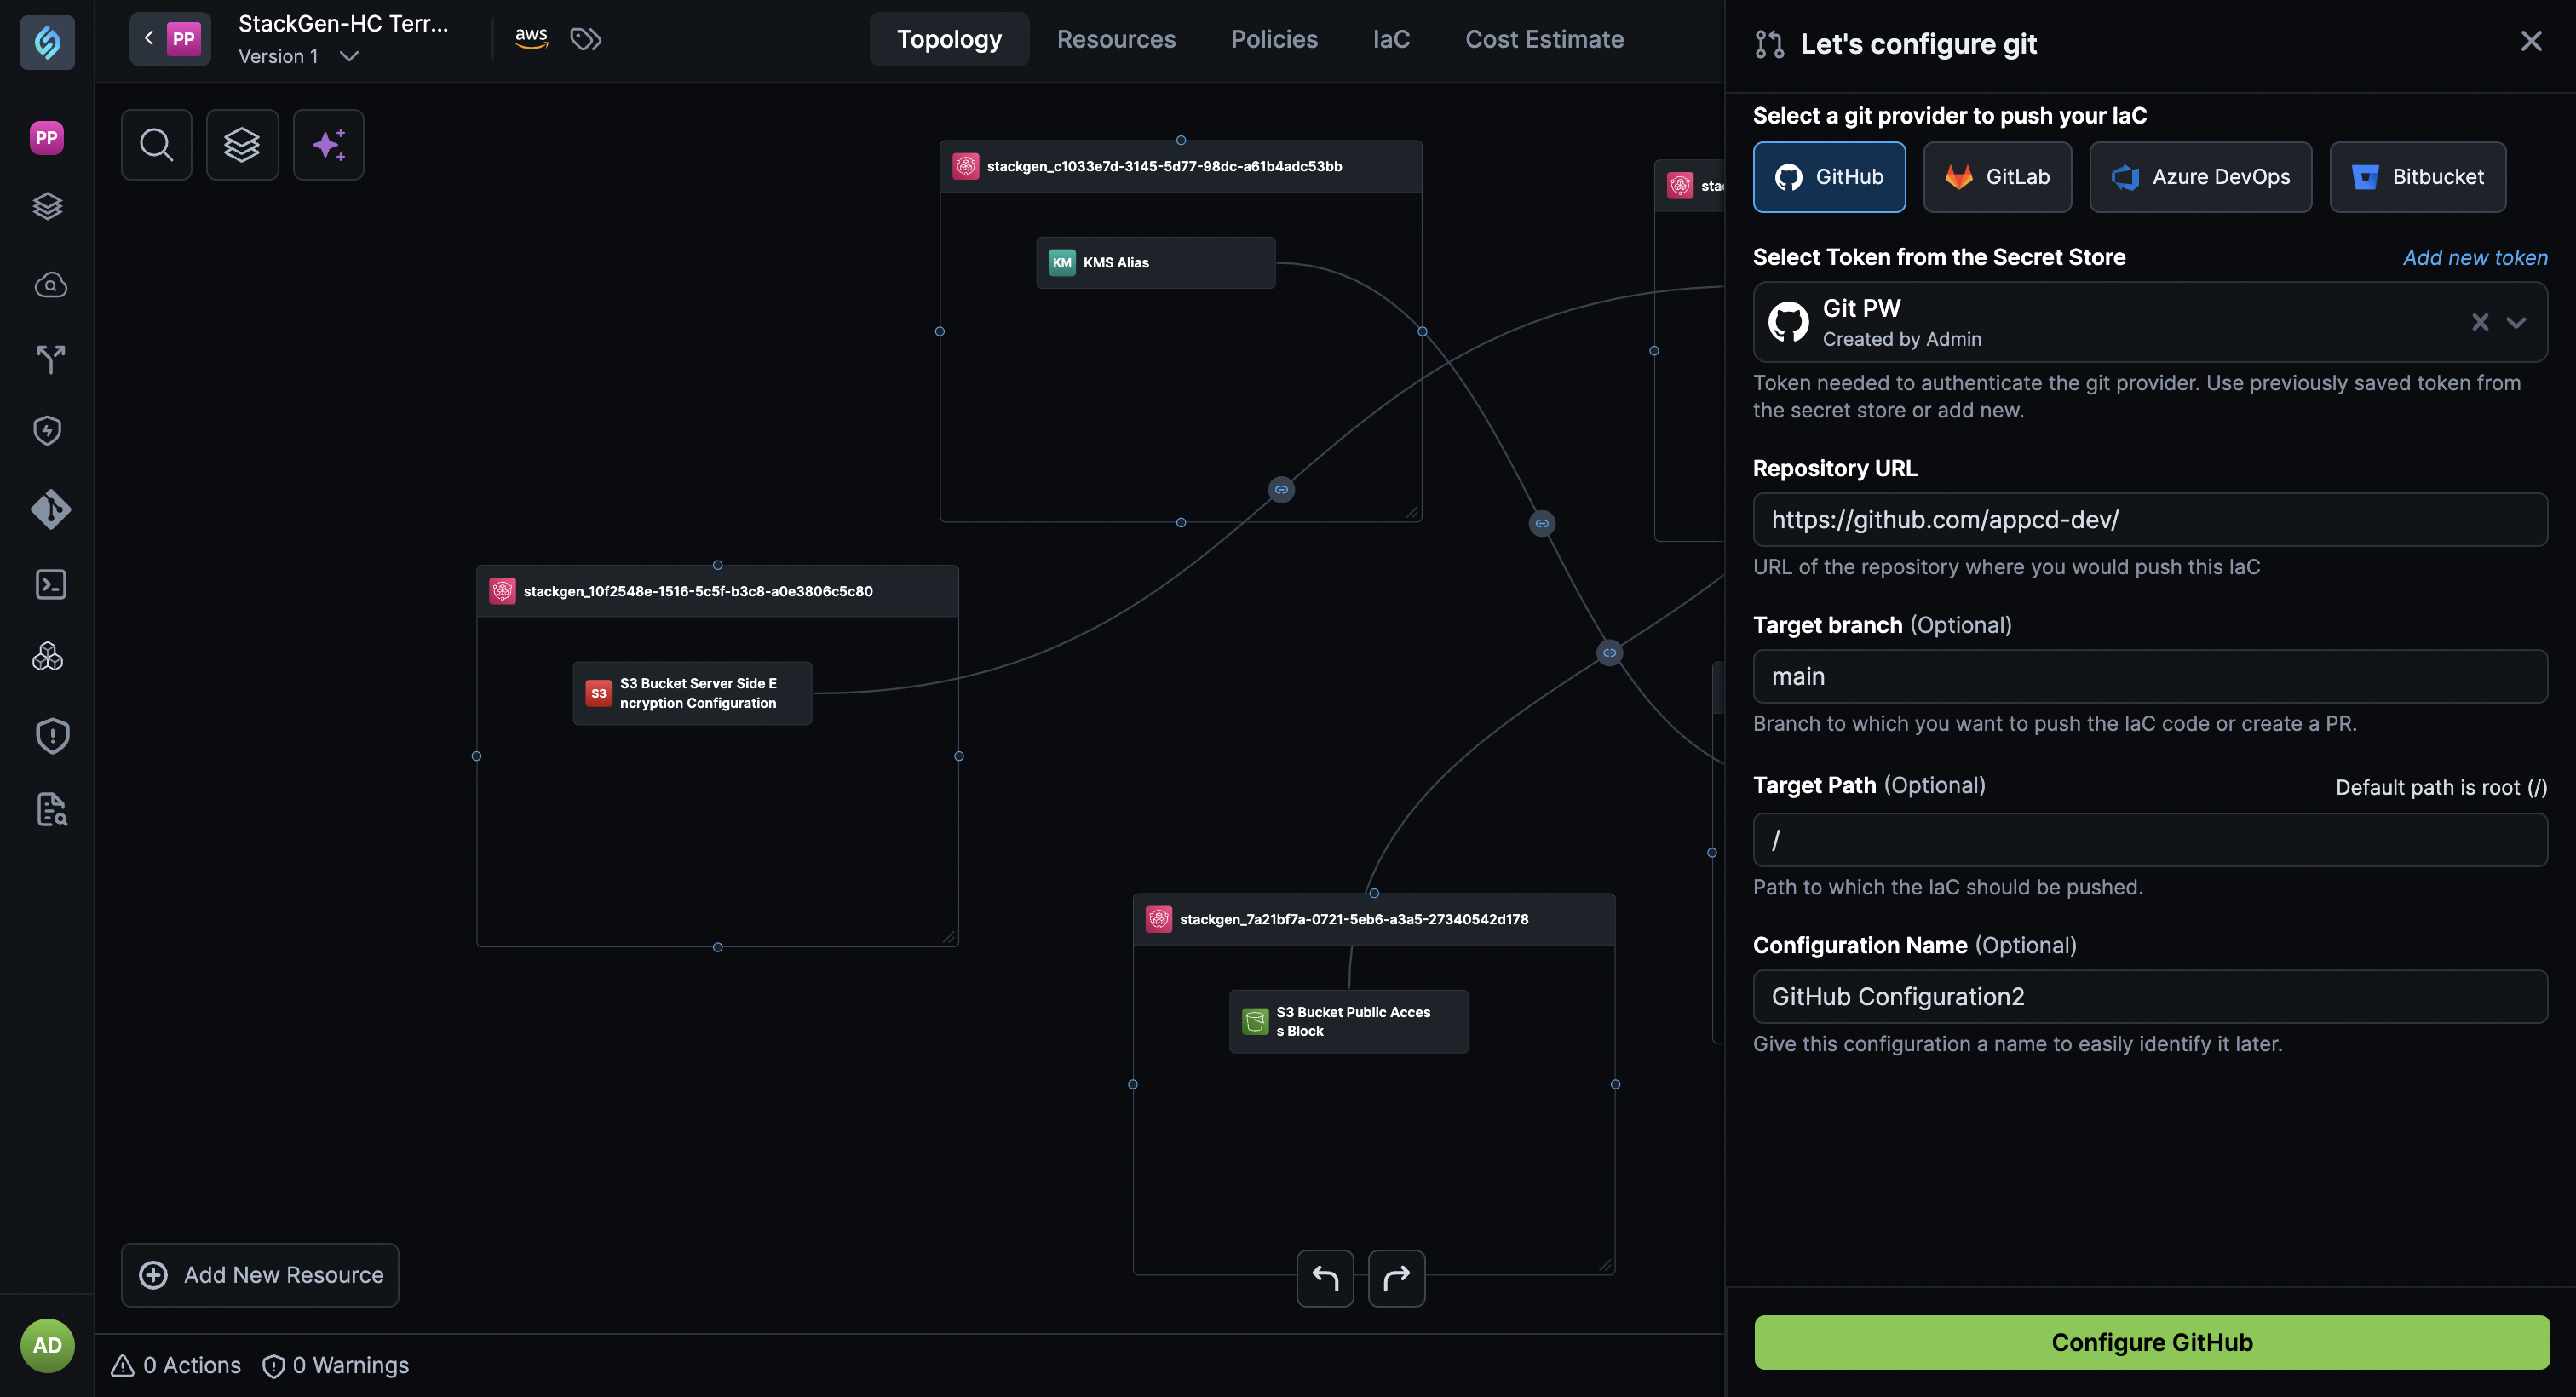The width and height of the screenshot is (2576, 1397).
Task: Choose Bitbucket as the git provider
Action: click(2417, 177)
